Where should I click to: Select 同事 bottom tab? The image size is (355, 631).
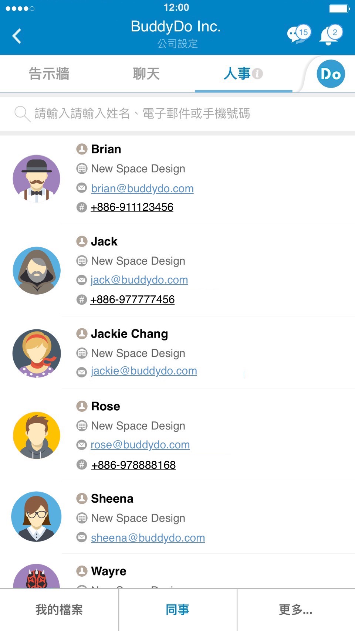[x=177, y=610]
